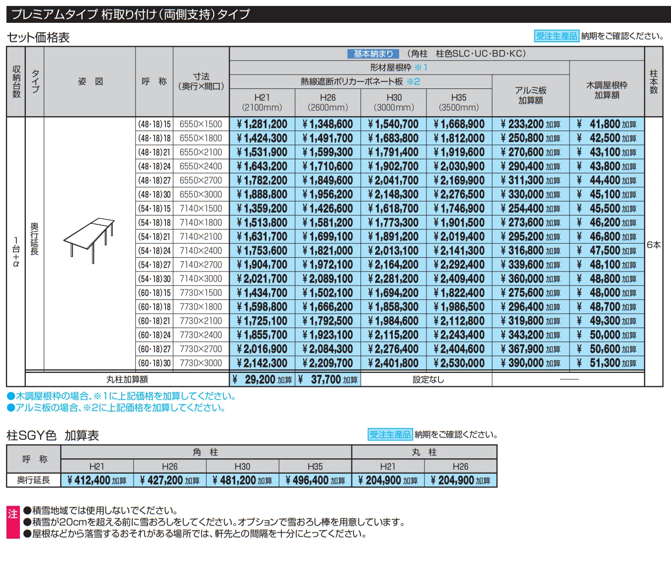The height and width of the screenshot is (562, 671).
Task: Select the row name (48·18)15
Action: click(x=154, y=124)
